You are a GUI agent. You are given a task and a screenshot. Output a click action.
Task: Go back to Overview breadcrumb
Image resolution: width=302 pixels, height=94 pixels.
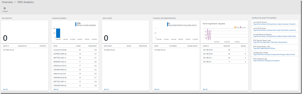click(7, 2)
